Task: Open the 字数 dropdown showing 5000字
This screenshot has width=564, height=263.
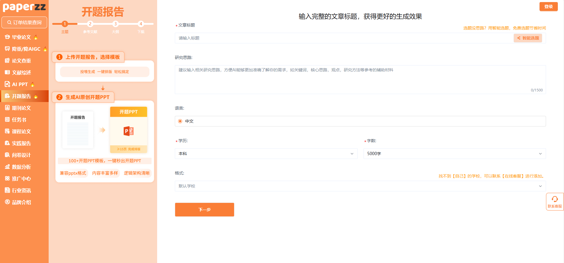Action: coord(454,154)
